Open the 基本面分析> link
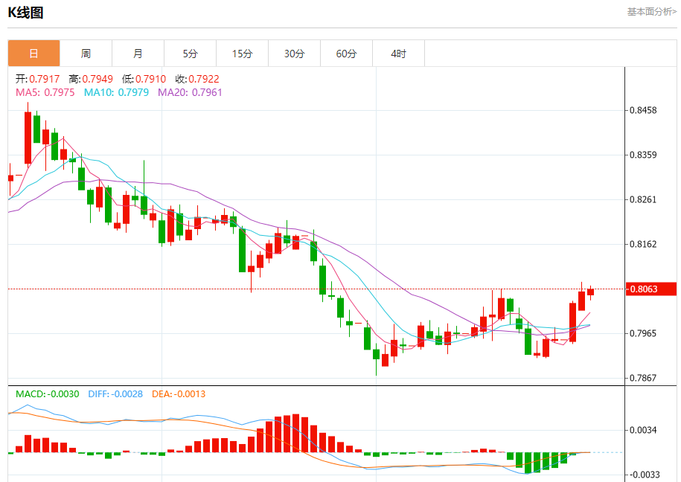The width and height of the screenshot is (681, 482). 651,12
